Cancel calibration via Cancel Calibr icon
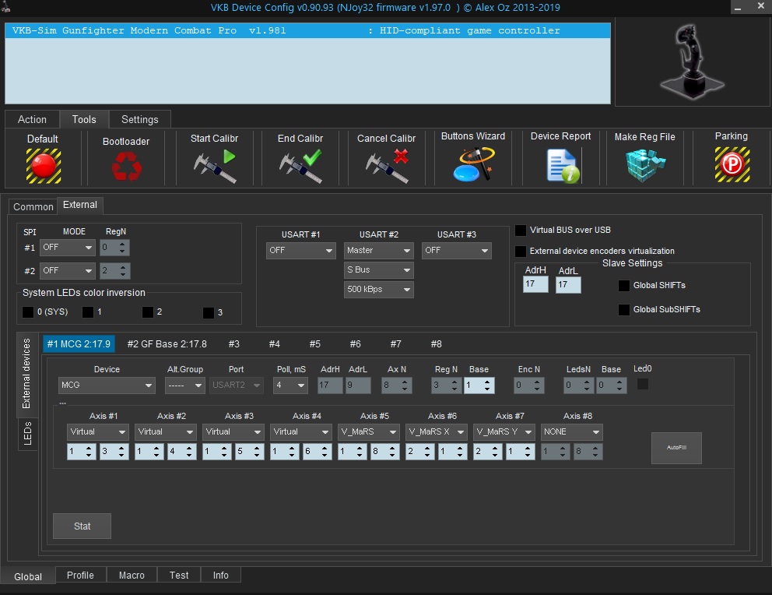 coord(387,165)
